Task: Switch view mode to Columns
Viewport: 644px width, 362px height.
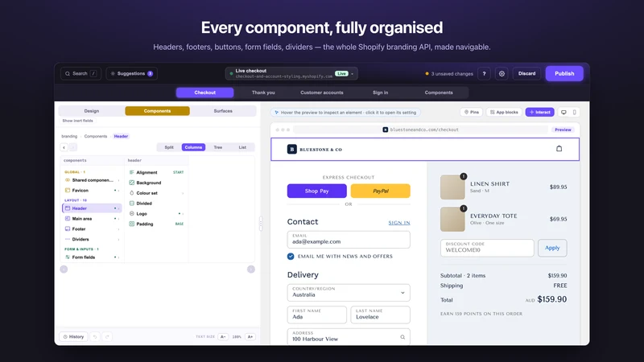Action: coord(193,147)
